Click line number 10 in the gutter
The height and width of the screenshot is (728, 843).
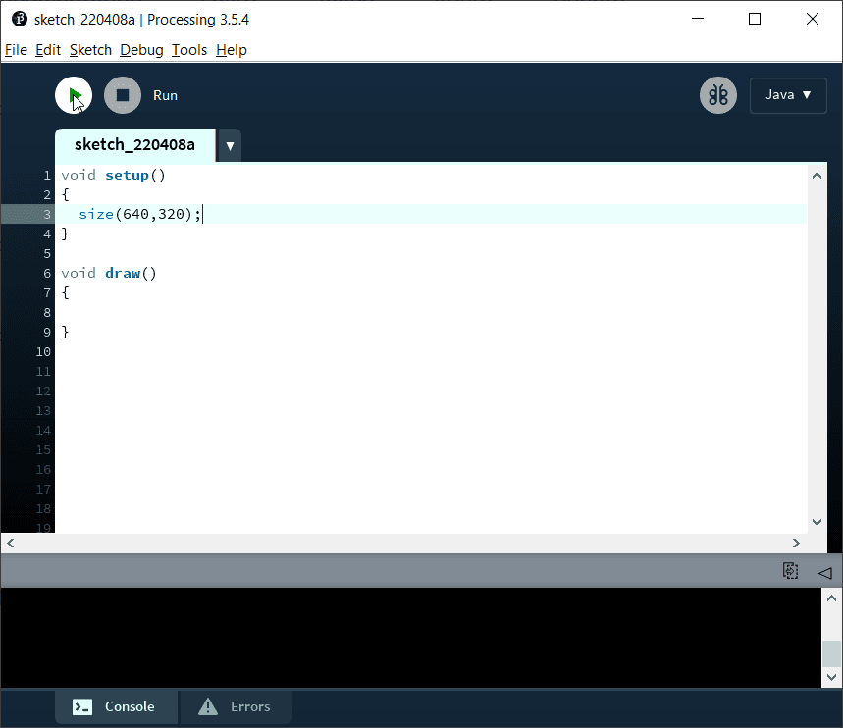coord(43,352)
